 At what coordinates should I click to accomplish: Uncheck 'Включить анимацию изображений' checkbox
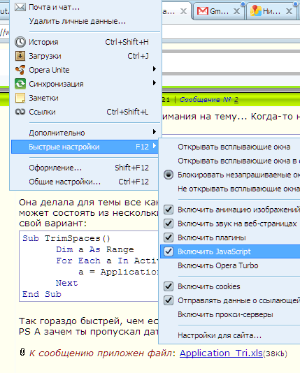(169, 210)
